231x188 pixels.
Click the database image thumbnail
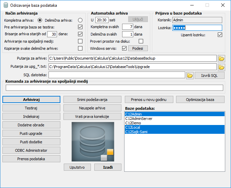tap(93, 142)
